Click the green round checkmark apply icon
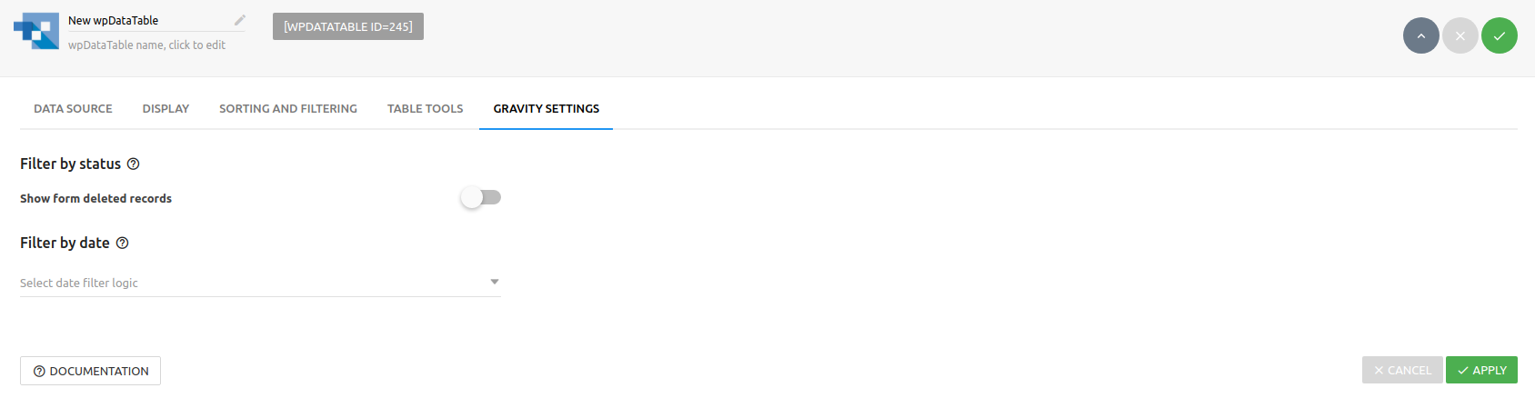1535x398 pixels. (1499, 36)
